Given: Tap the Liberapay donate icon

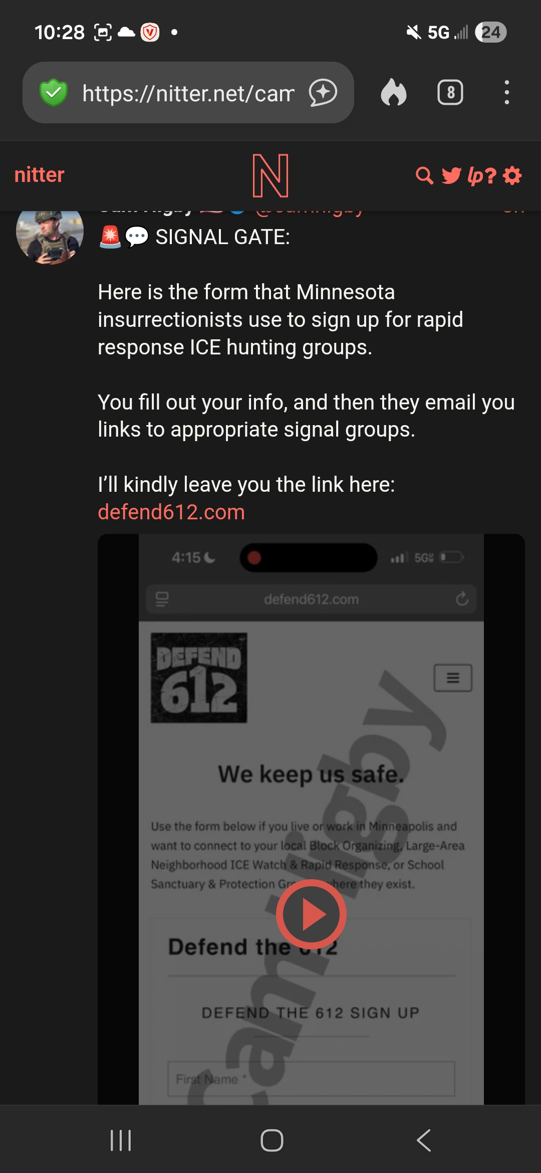Looking at the screenshot, I should 474,175.
